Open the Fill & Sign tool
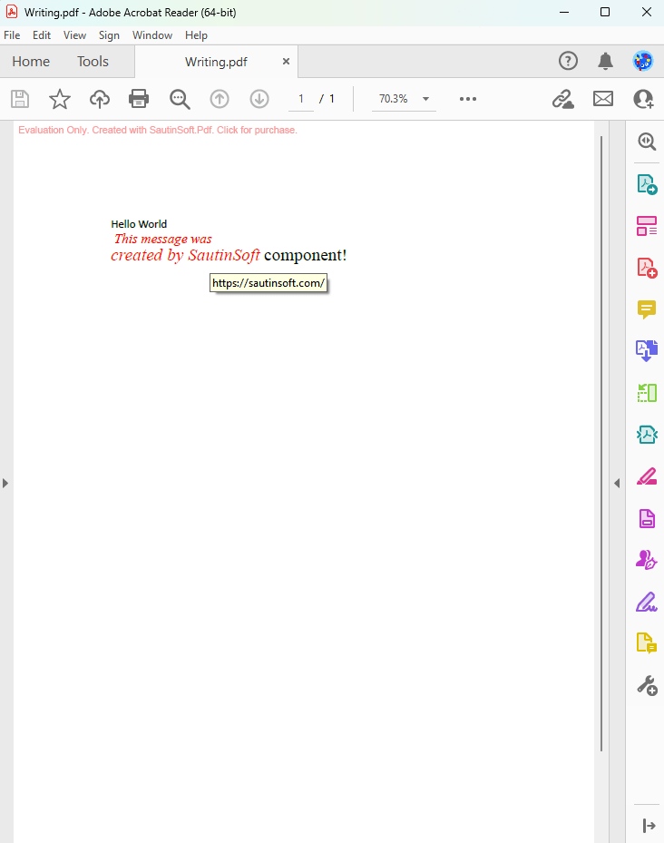The height and width of the screenshot is (843, 664). click(647, 603)
